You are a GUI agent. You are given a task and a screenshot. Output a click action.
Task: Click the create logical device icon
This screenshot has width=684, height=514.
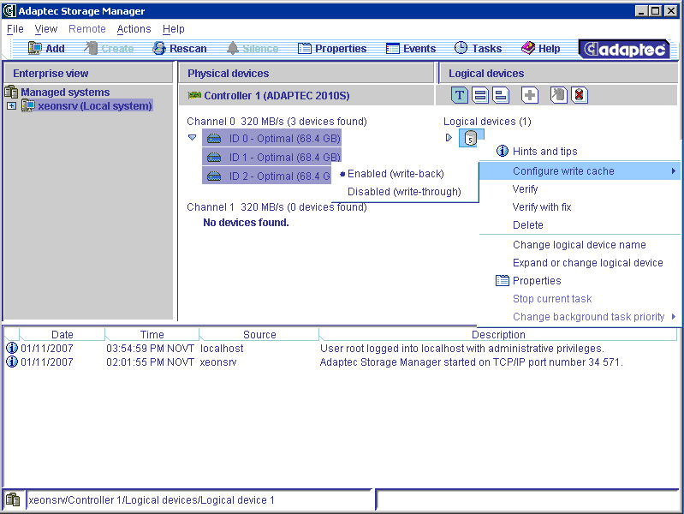click(x=558, y=95)
